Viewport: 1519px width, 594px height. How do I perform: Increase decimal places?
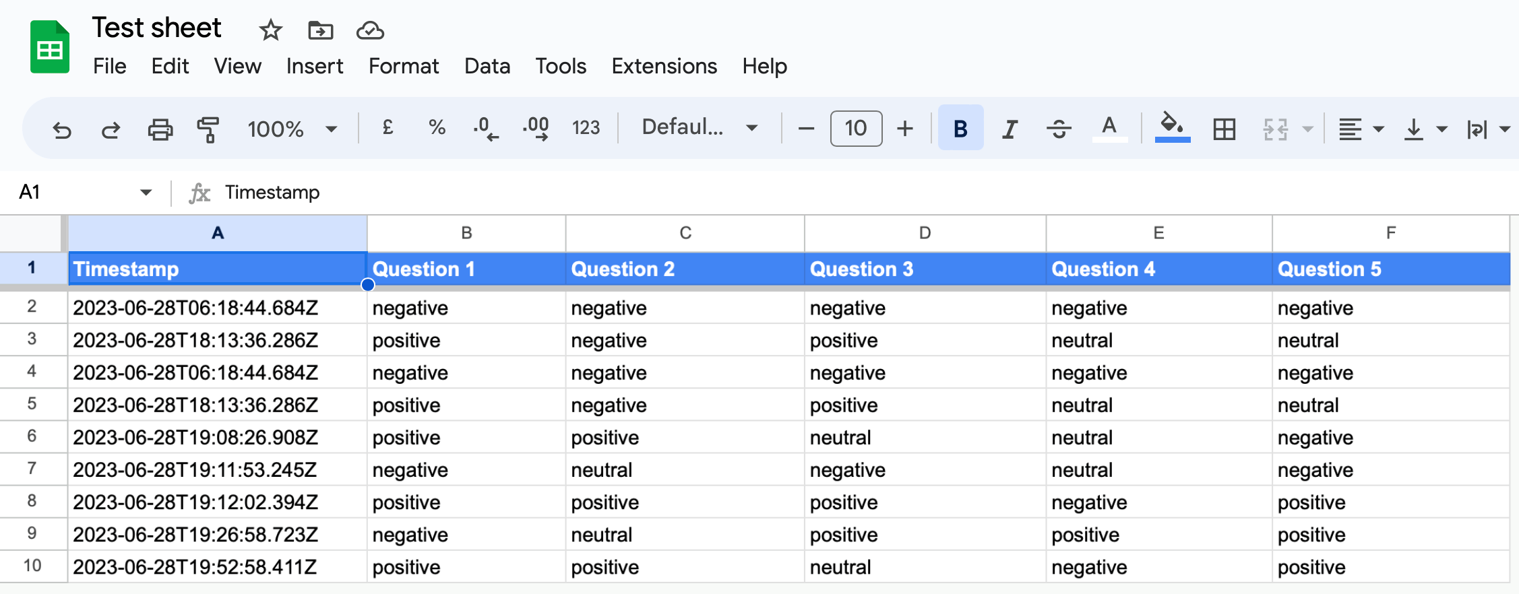tap(536, 128)
